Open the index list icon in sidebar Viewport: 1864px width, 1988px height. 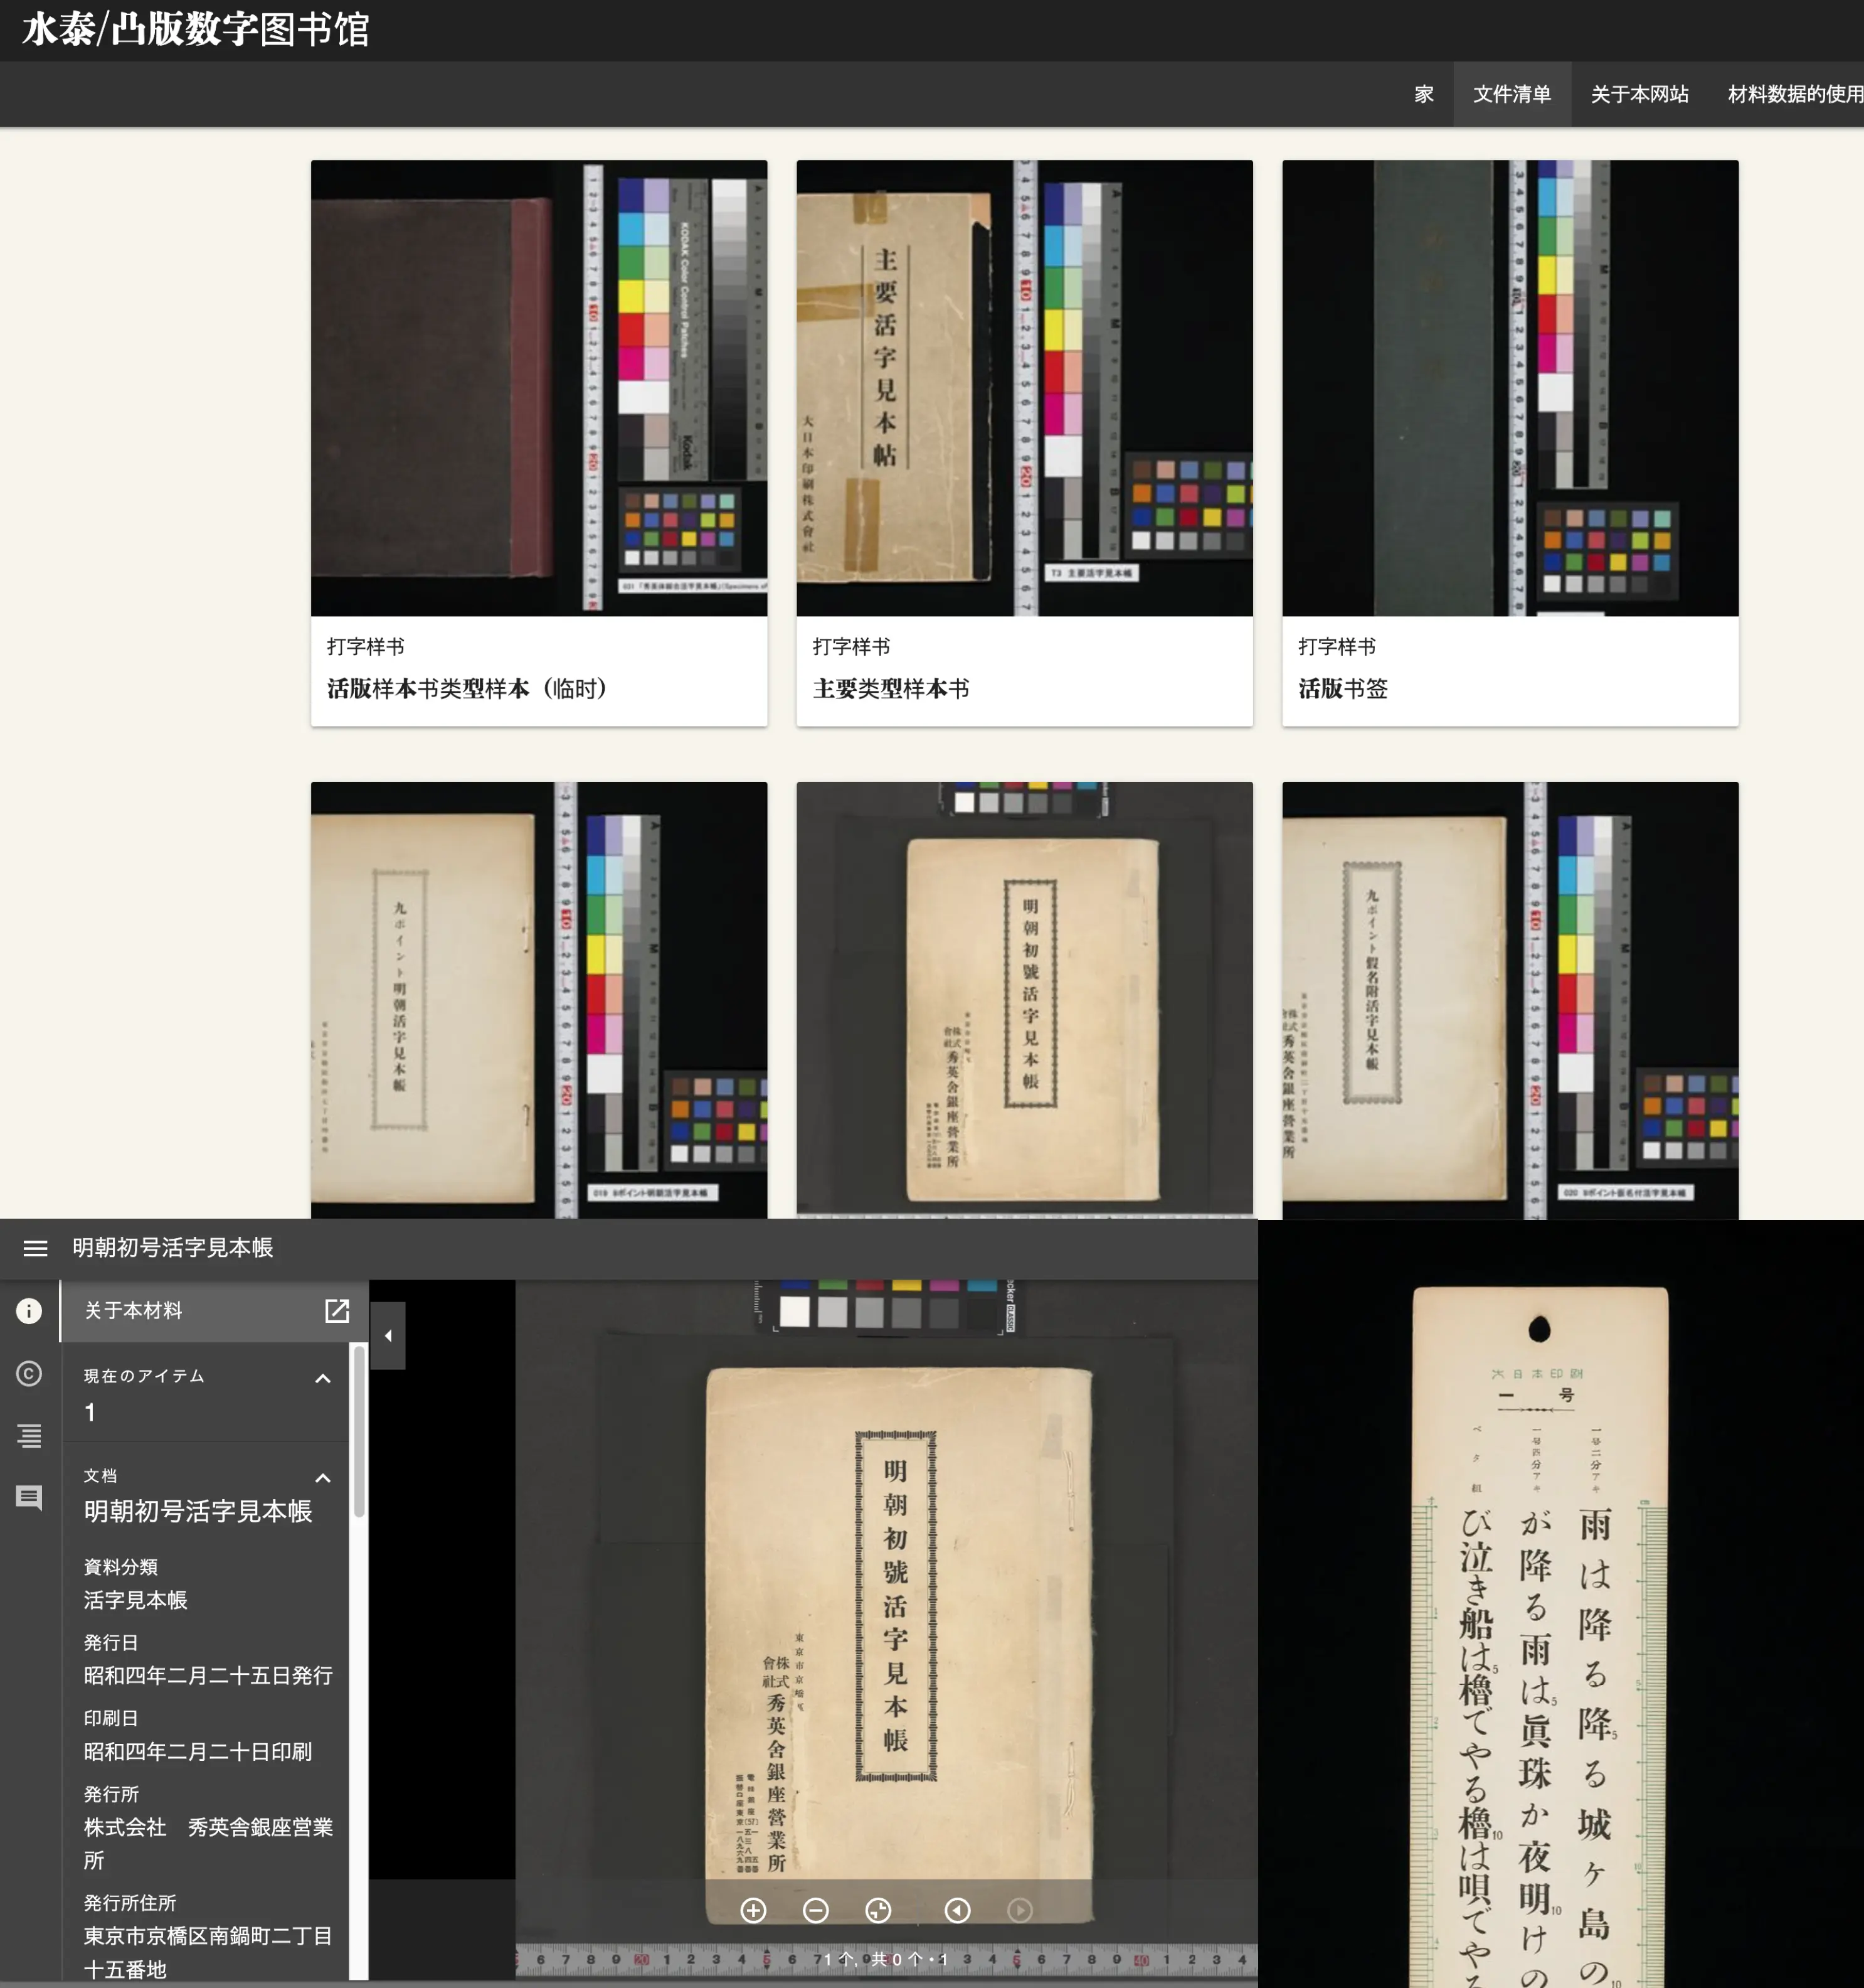click(x=29, y=1435)
